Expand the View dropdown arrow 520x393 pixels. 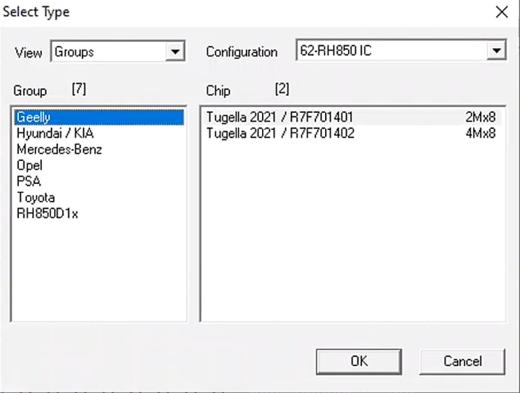[175, 51]
